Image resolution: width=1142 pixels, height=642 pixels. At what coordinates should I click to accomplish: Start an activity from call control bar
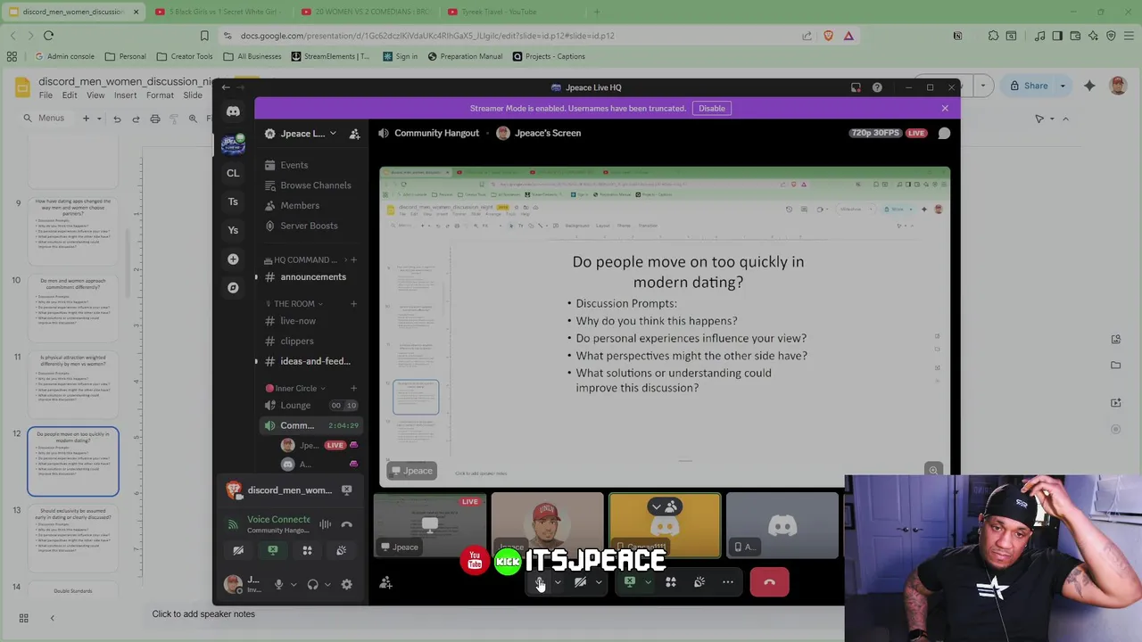pos(671,582)
